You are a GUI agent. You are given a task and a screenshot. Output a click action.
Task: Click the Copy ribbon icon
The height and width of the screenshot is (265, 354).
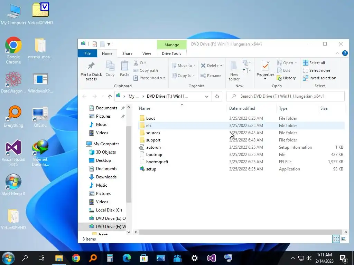click(110, 66)
